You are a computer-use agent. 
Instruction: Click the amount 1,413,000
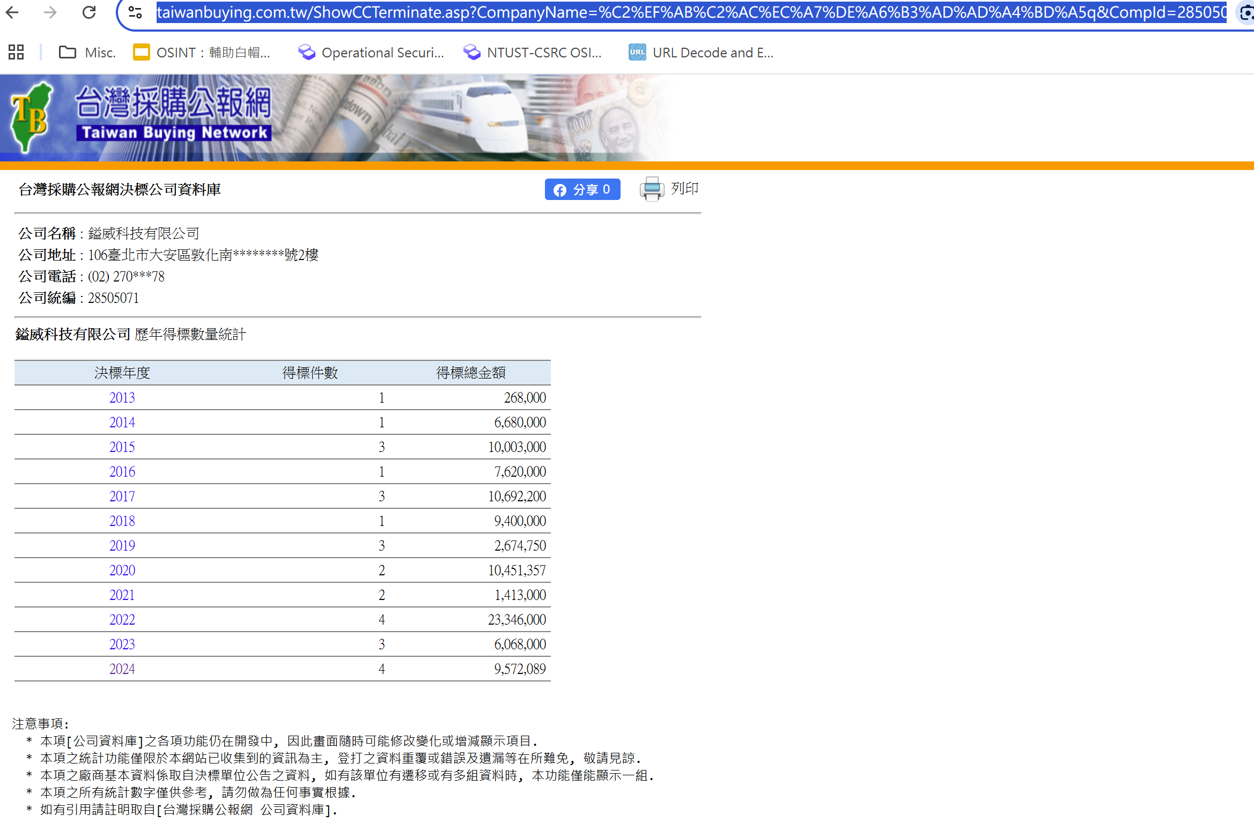click(x=520, y=595)
